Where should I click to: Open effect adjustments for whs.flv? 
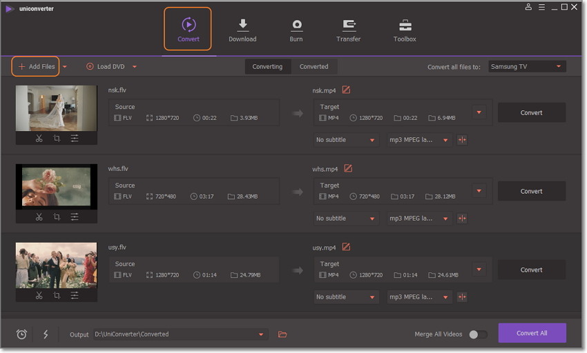click(75, 217)
